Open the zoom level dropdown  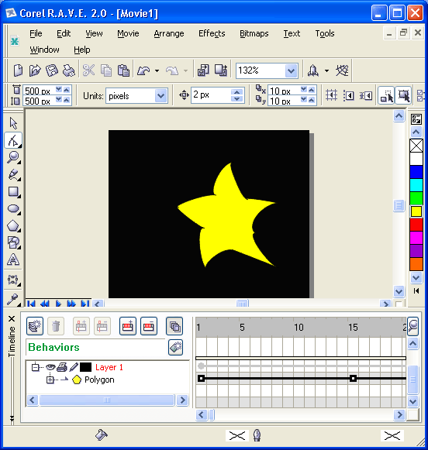[292, 70]
